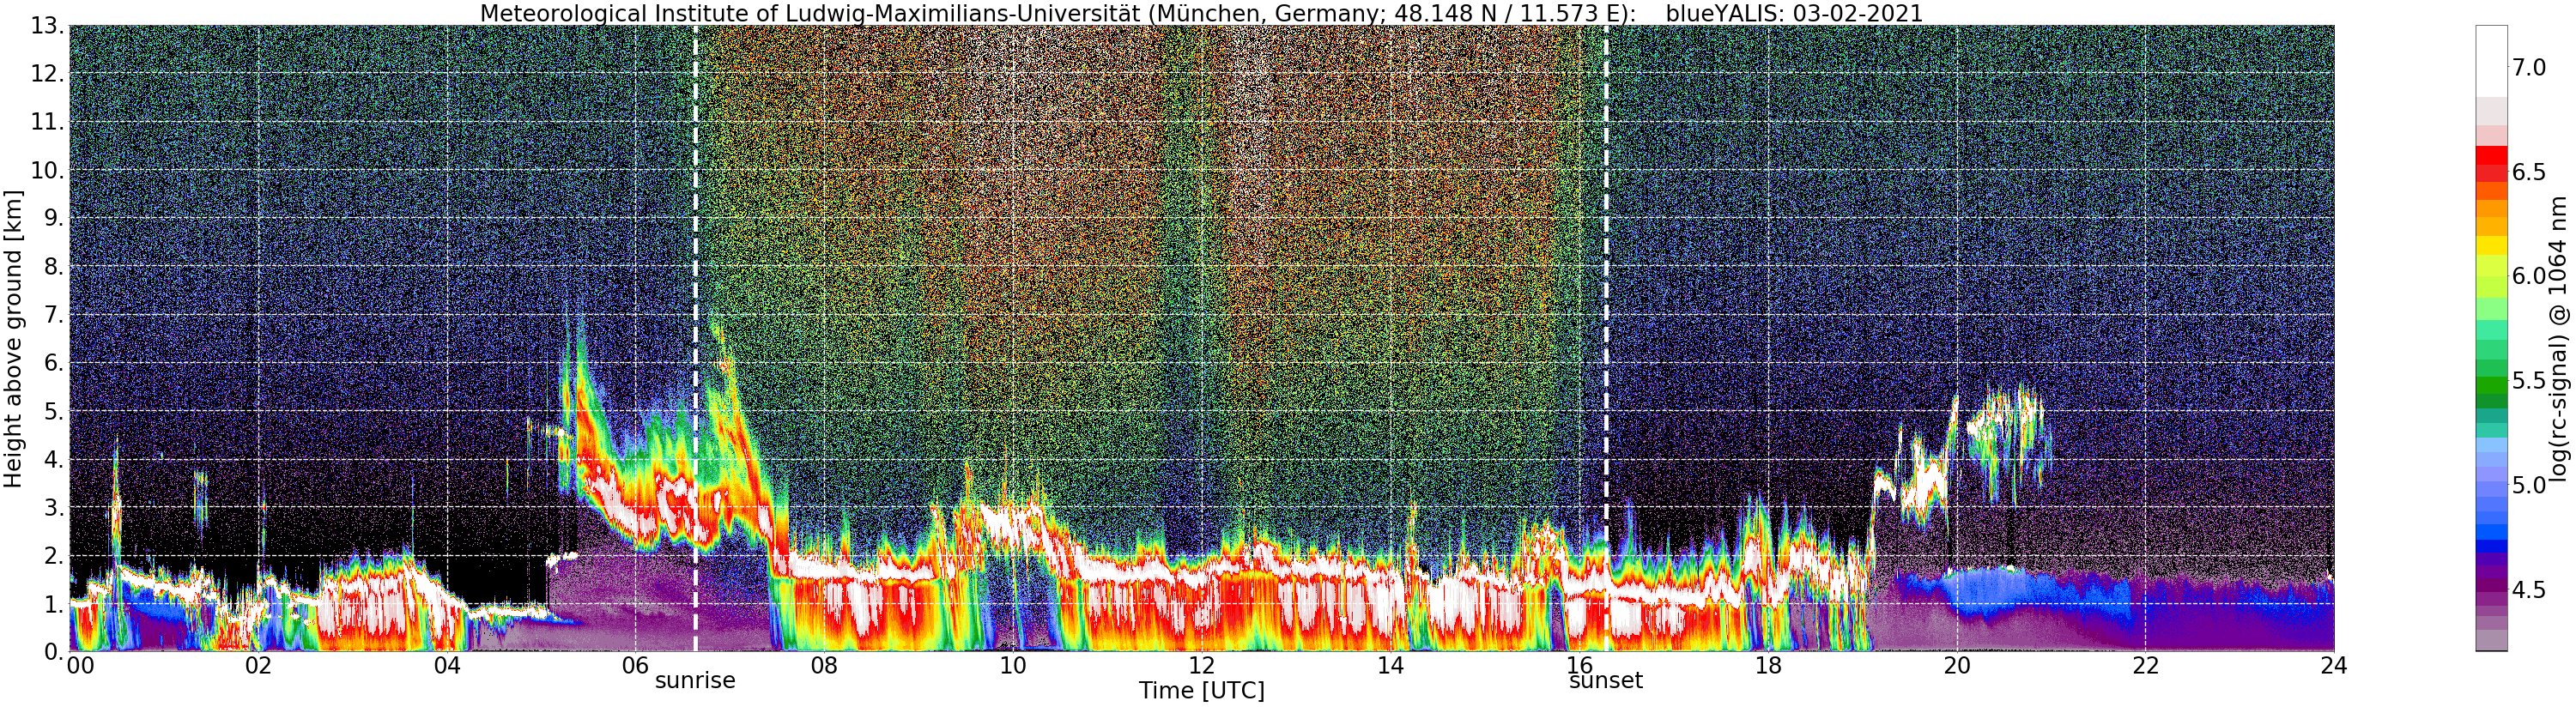Click the 13 km tick on height axis

click(x=46, y=26)
